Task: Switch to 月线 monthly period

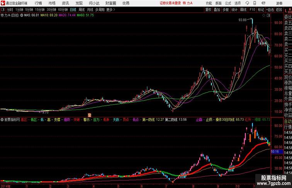Action: pos(90,10)
